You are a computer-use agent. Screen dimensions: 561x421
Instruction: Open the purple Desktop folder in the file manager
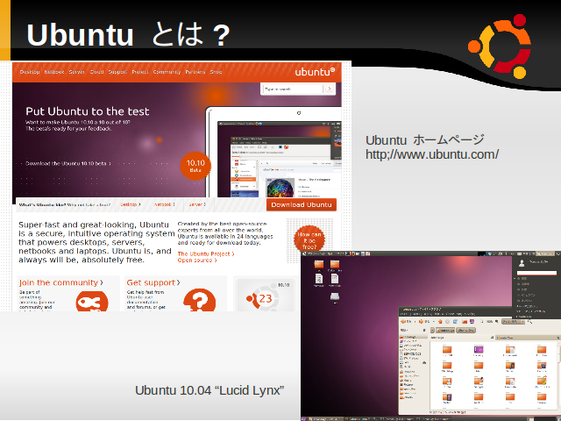(479, 349)
